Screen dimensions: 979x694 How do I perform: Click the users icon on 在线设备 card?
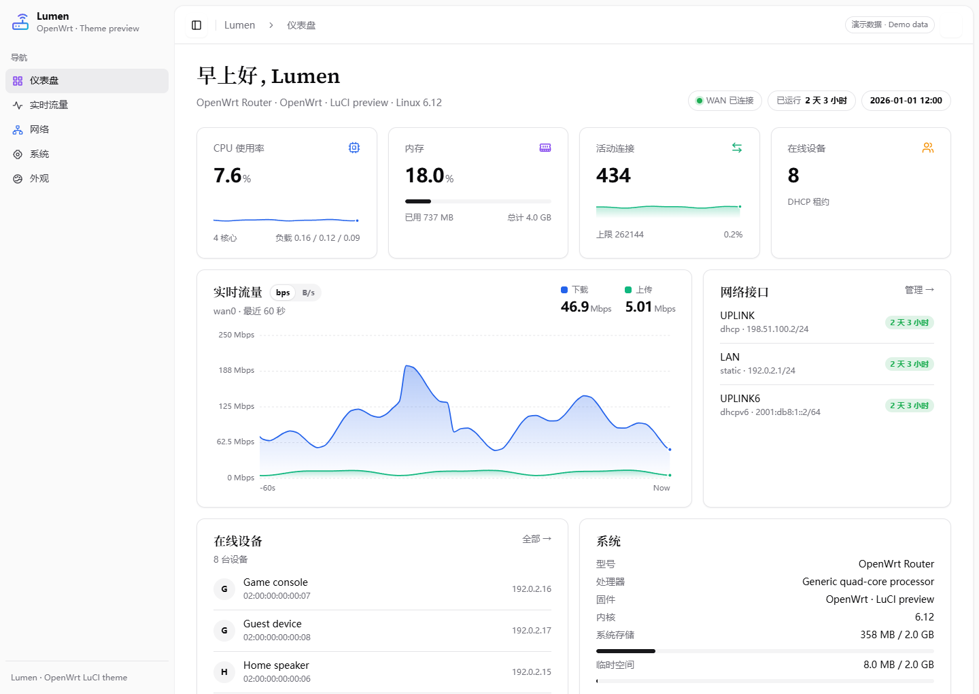tap(928, 148)
